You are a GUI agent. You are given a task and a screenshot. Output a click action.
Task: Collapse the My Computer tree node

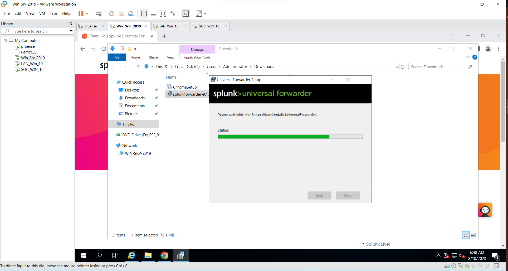(5, 41)
